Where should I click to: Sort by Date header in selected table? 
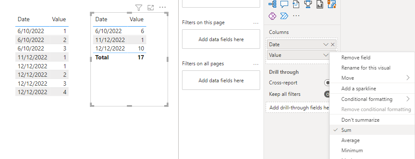pyautogui.click(x=101, y=19)
